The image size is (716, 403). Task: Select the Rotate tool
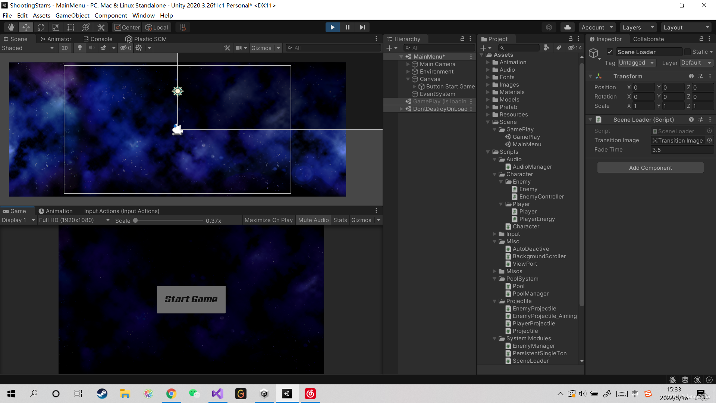(x=41, y=27)
